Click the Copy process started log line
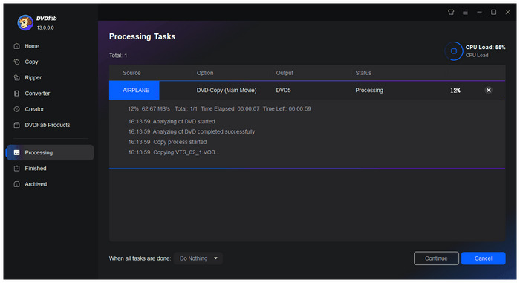Image resolution: width=520 pixels, height=283 pixels. [x=167, y=142]
